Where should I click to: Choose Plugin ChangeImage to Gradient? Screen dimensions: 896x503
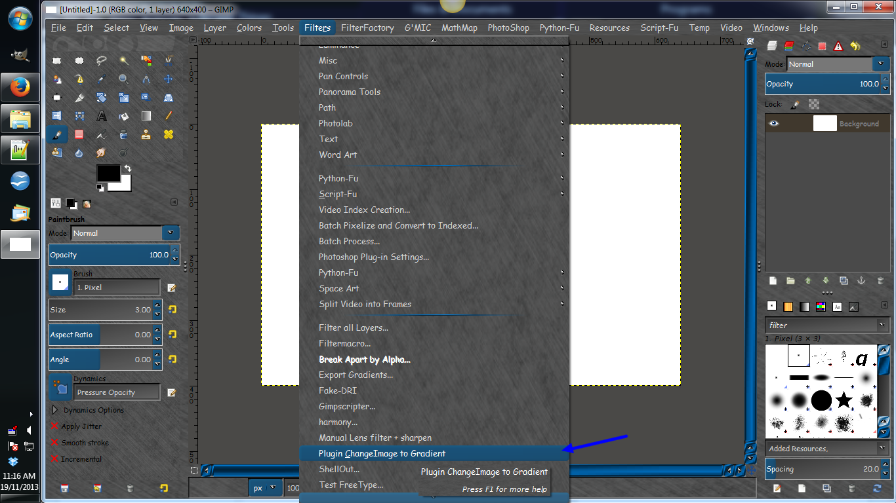(x=434, y=454)
